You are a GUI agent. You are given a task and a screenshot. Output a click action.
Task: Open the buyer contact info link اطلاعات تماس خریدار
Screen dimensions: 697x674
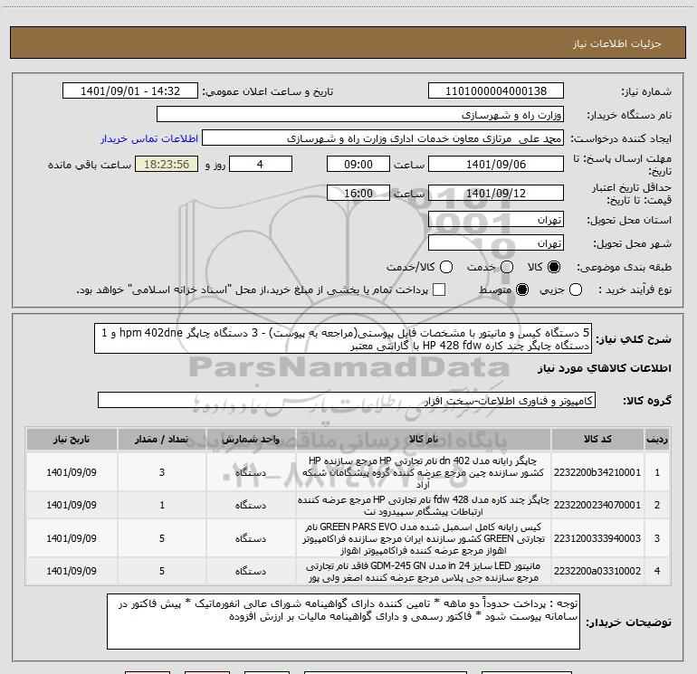tap(149, 138)
